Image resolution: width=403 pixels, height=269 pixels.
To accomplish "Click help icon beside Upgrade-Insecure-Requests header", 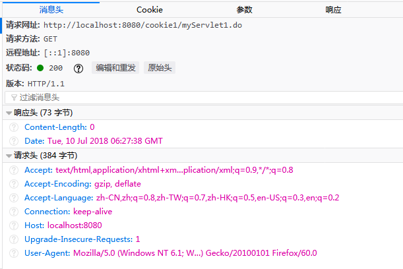I will tap(13, 239).
